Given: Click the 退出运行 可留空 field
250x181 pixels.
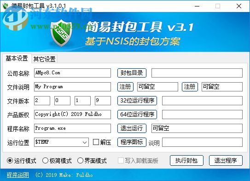Looking at the screenshot, I should (197, 128).
